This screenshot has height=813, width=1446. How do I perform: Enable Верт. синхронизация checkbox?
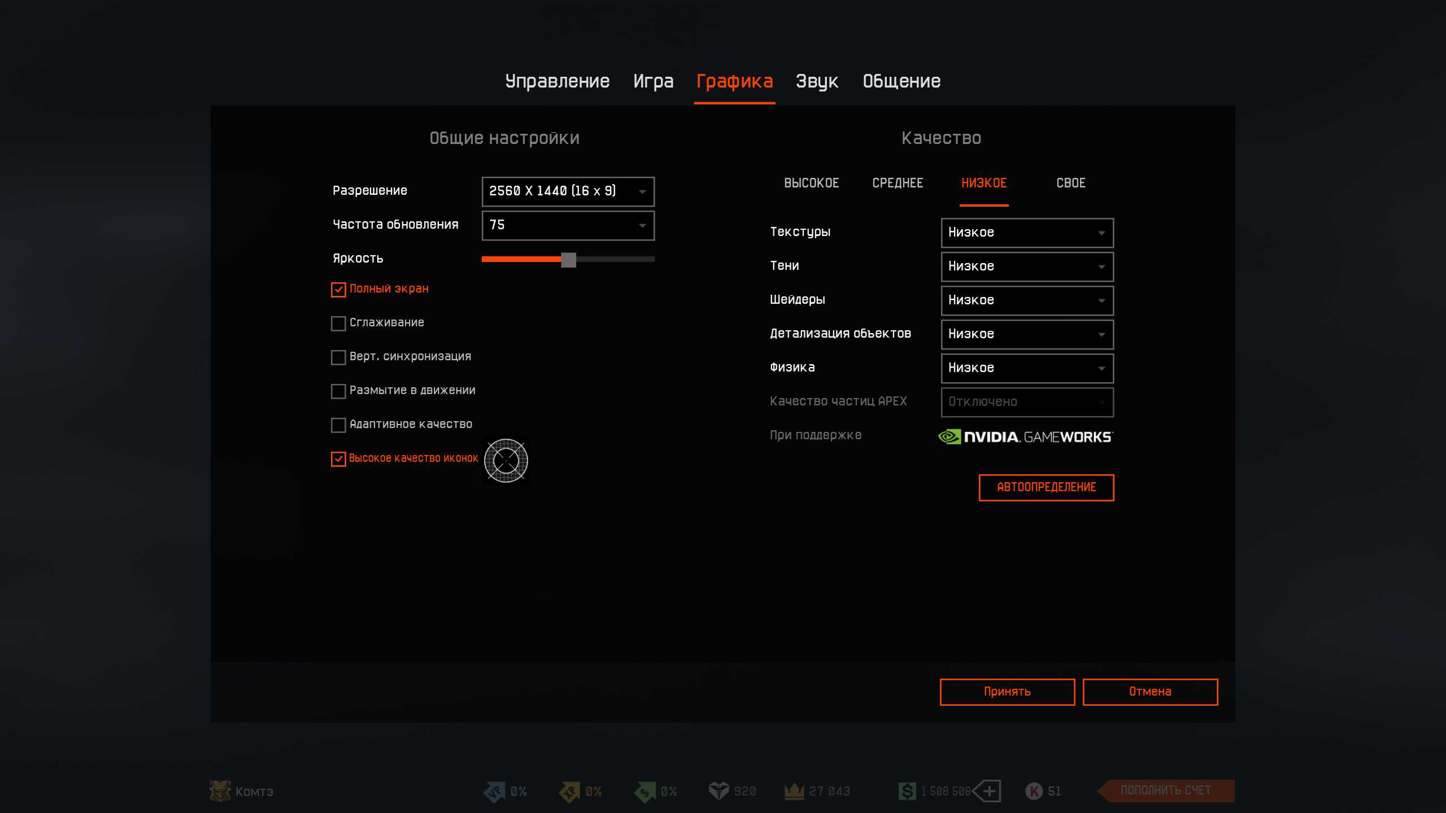click(338, 357)
